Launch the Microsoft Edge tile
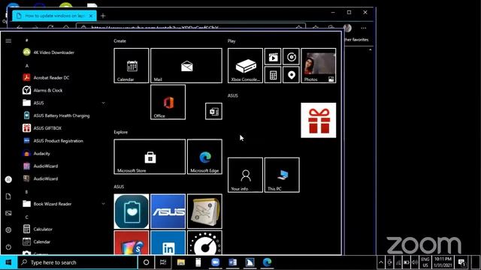 [x=204, y=157]
